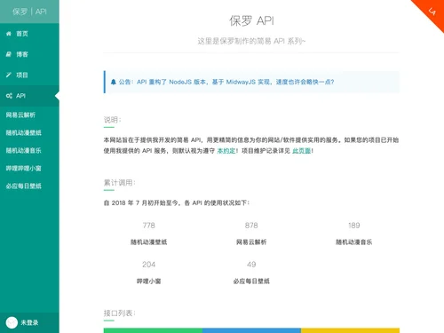The height and width of the screenshot is (333, 444).
Task: Click the 哔哩小窗 label under 204
Action: click(149, 281)
